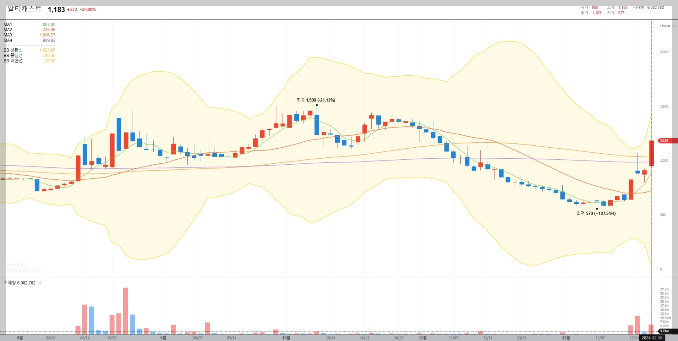Open the Linear scale dropdown
678x341 pixels.
[667, 26]
